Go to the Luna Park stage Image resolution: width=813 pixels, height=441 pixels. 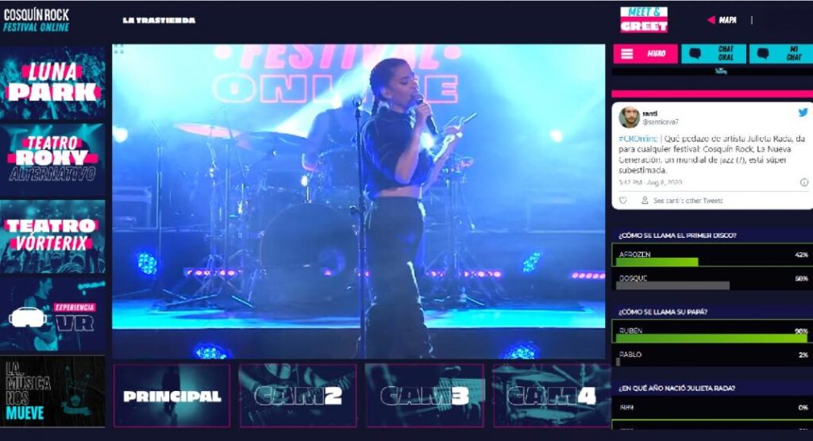point(52,82)
